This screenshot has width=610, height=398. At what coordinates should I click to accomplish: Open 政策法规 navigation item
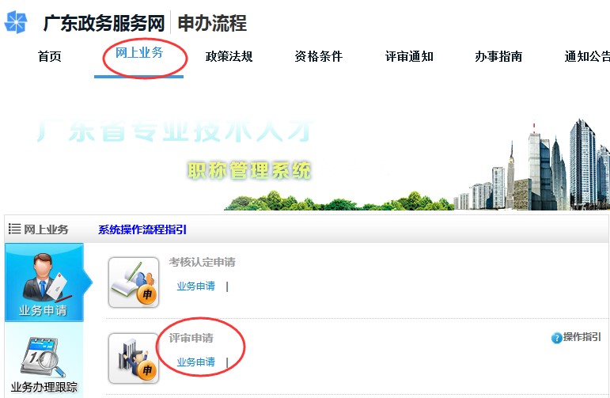click(x=229, y=56)
